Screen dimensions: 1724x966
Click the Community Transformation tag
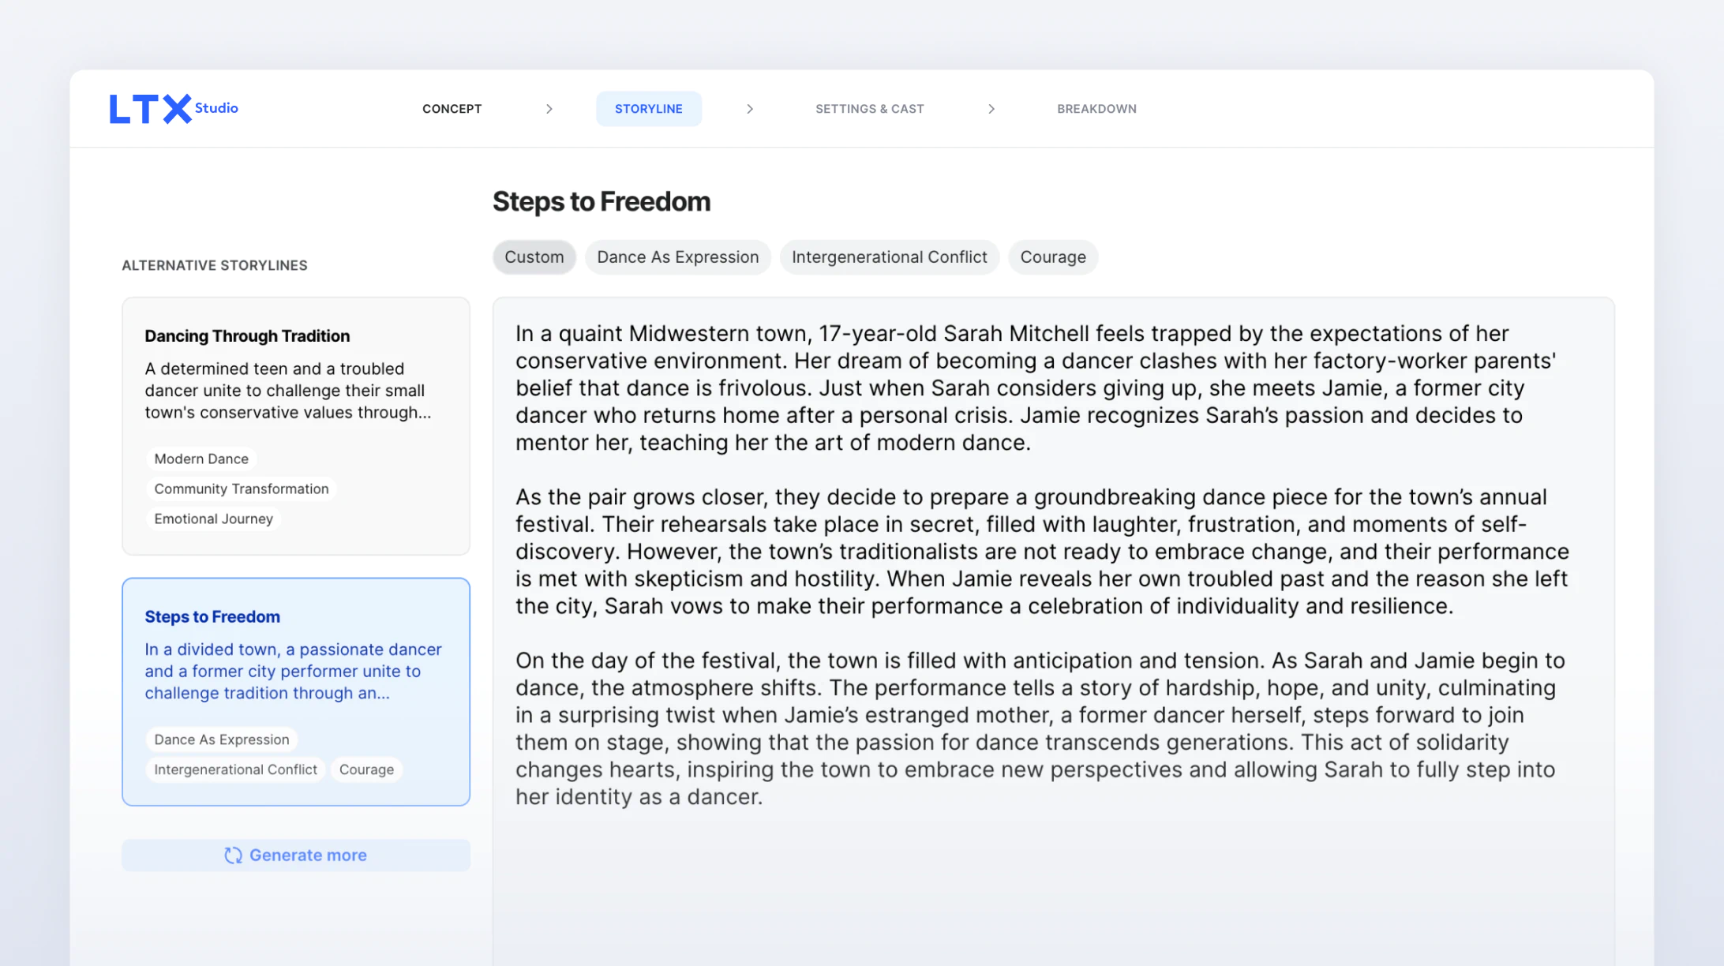(242, 489)
